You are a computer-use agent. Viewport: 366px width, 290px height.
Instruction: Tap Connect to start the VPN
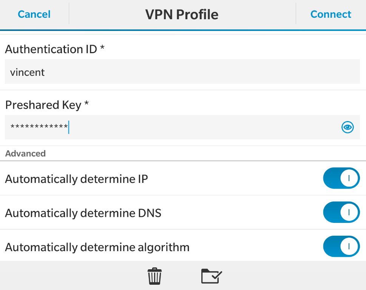(x=330, y=14)
